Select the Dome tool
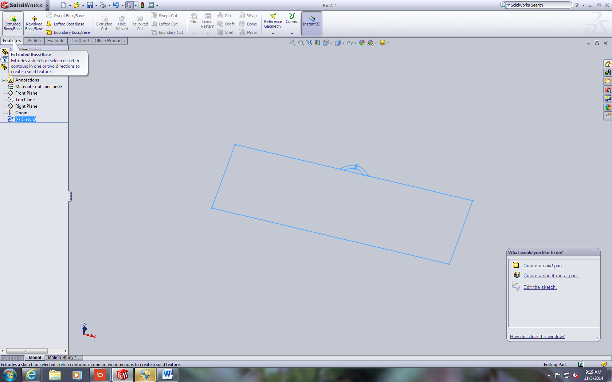Viewport: 612px width, 382px height. click(248, 24)
